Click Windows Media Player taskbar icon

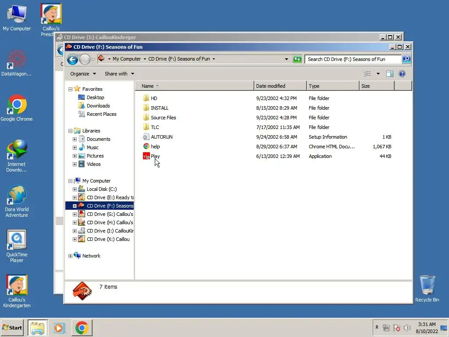click(x=59, y=327)
